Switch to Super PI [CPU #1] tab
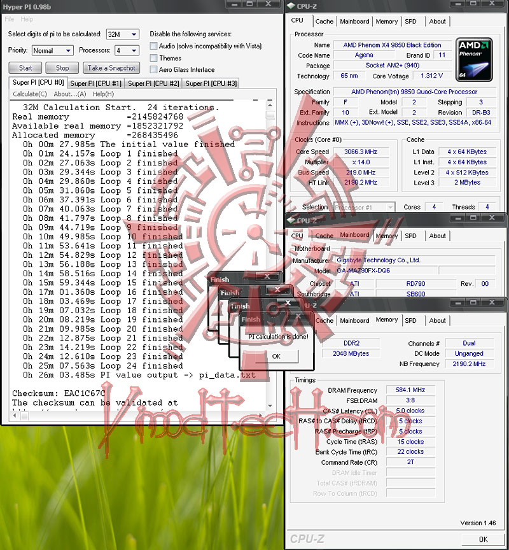This screenshot has height=550, width=509. click(95, 83)
